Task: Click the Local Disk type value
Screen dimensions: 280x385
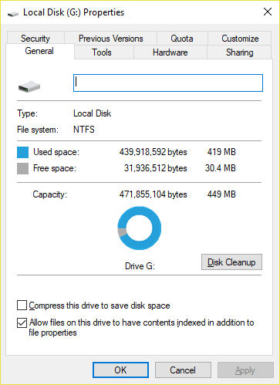Action: click(92, 113)
